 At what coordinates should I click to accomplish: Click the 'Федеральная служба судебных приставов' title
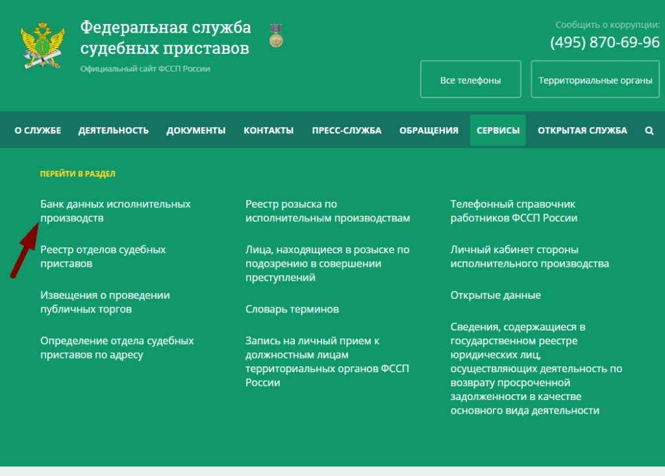tap(166, 37)
